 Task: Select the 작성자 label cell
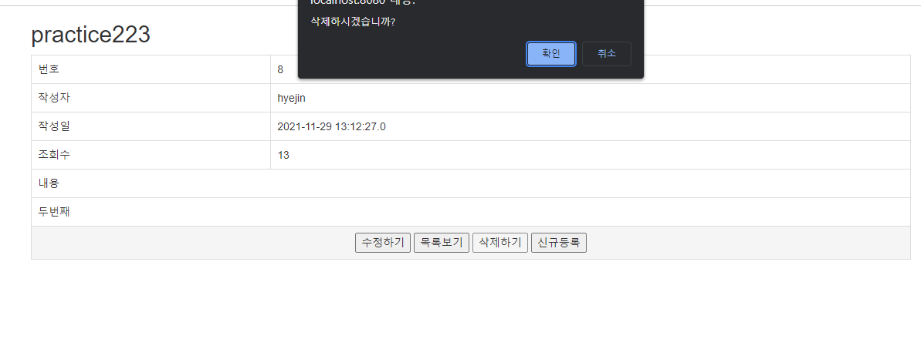[x=151, y=98]
